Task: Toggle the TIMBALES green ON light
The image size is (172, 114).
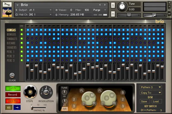Action: point(22,39)
